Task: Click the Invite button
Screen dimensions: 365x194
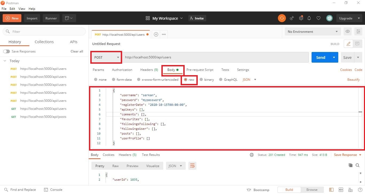Action: pos(197,18)
